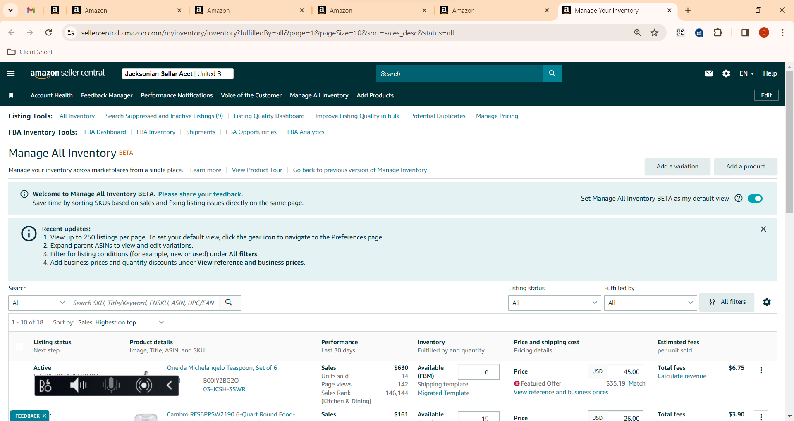Close the Recent updates notice
794x421 pixels.
[763, 229]
